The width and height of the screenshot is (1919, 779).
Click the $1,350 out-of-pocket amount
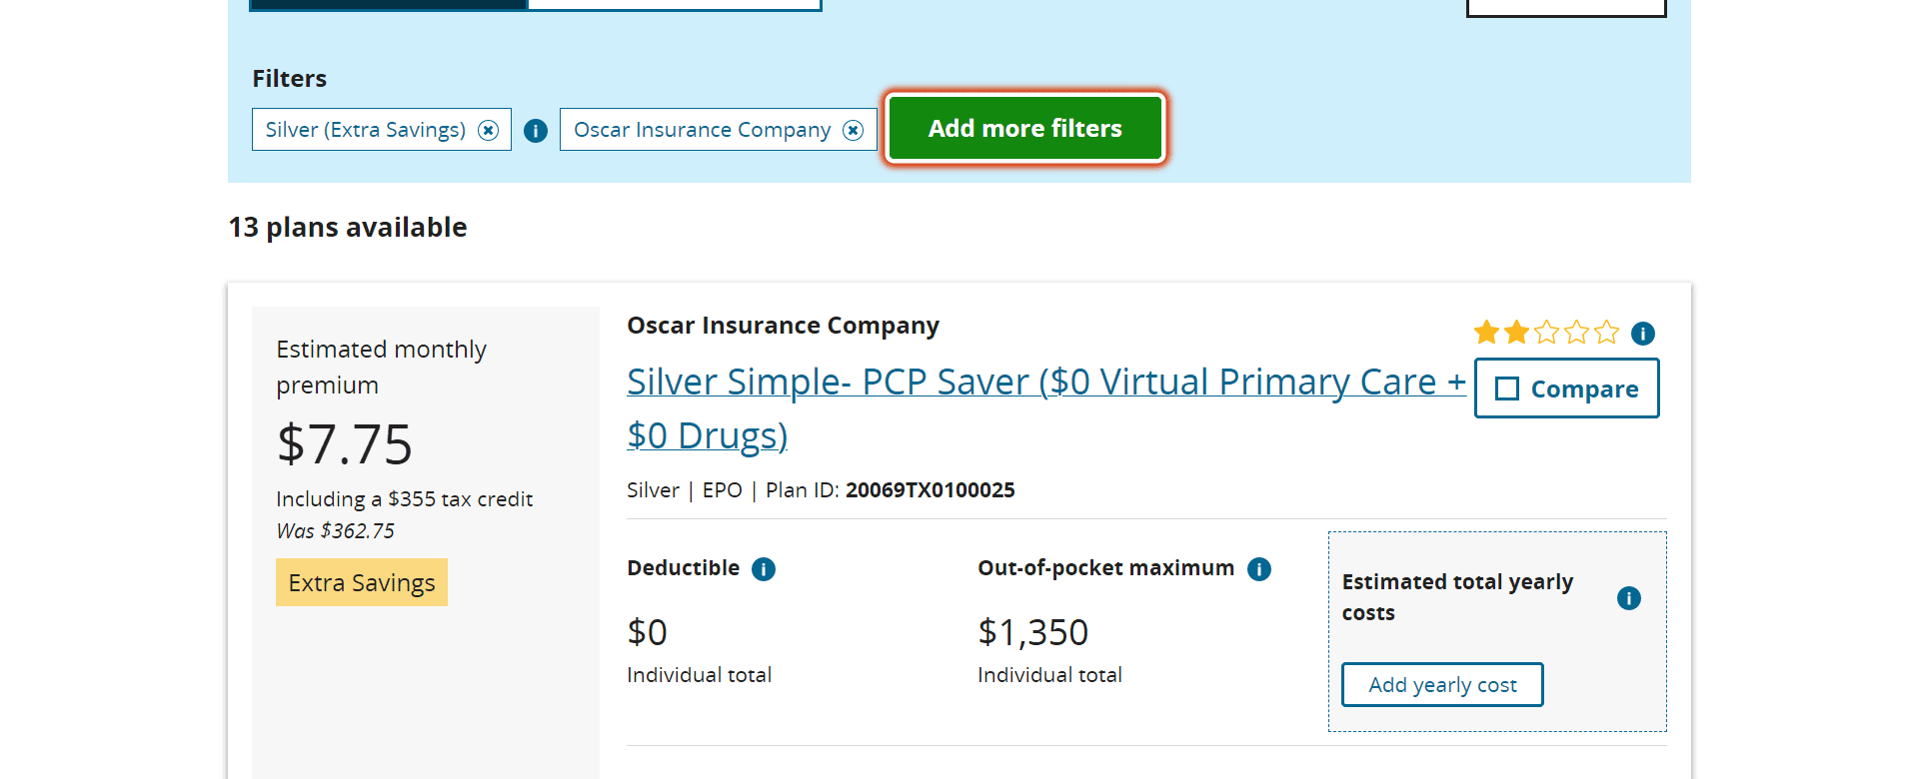1033,632
